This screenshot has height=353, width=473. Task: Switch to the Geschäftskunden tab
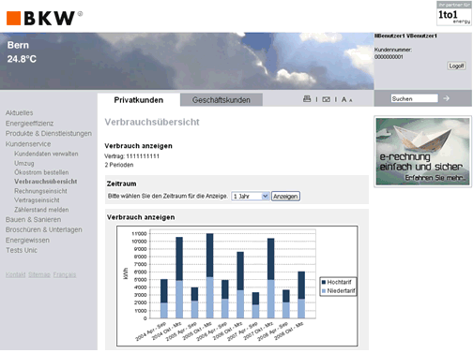[x=221, y=100]
